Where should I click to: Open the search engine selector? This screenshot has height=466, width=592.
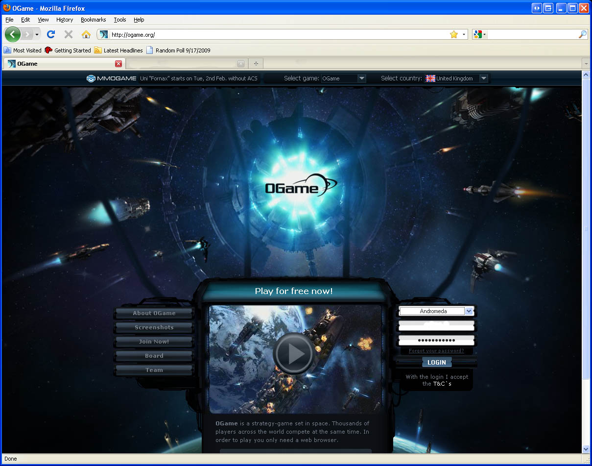click(479, 34)
